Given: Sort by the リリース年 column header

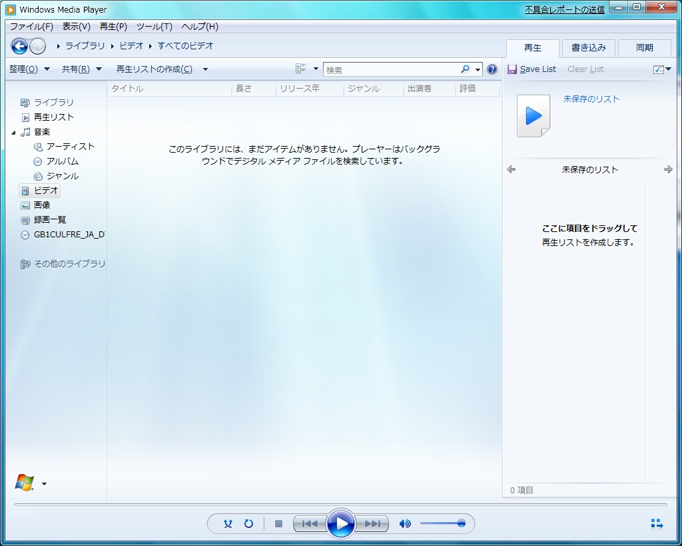Looking at the screenshot, I should (310, 89).
